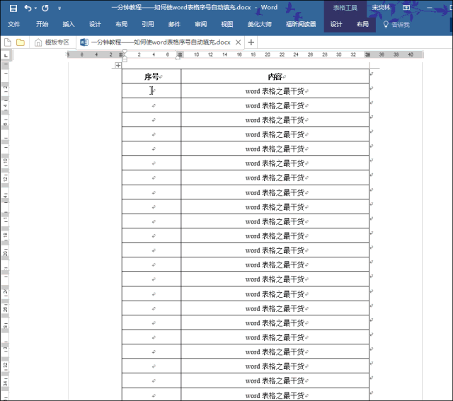This screenshot has height=401, width=453.
Task: Click the plus icon to add new tab
Action: tap(251, 42)
